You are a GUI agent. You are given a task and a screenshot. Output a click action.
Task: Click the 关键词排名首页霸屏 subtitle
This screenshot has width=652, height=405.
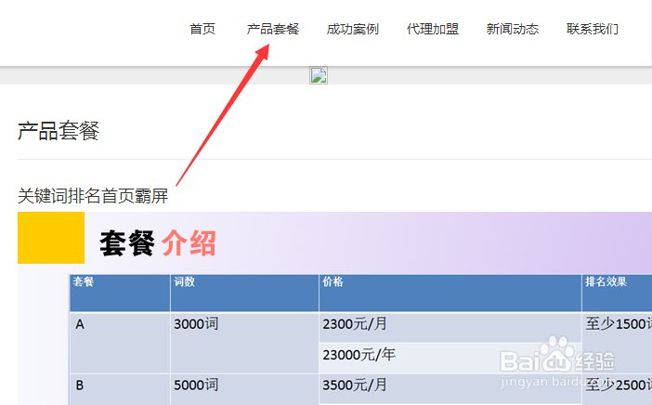(x=93, y=195)
